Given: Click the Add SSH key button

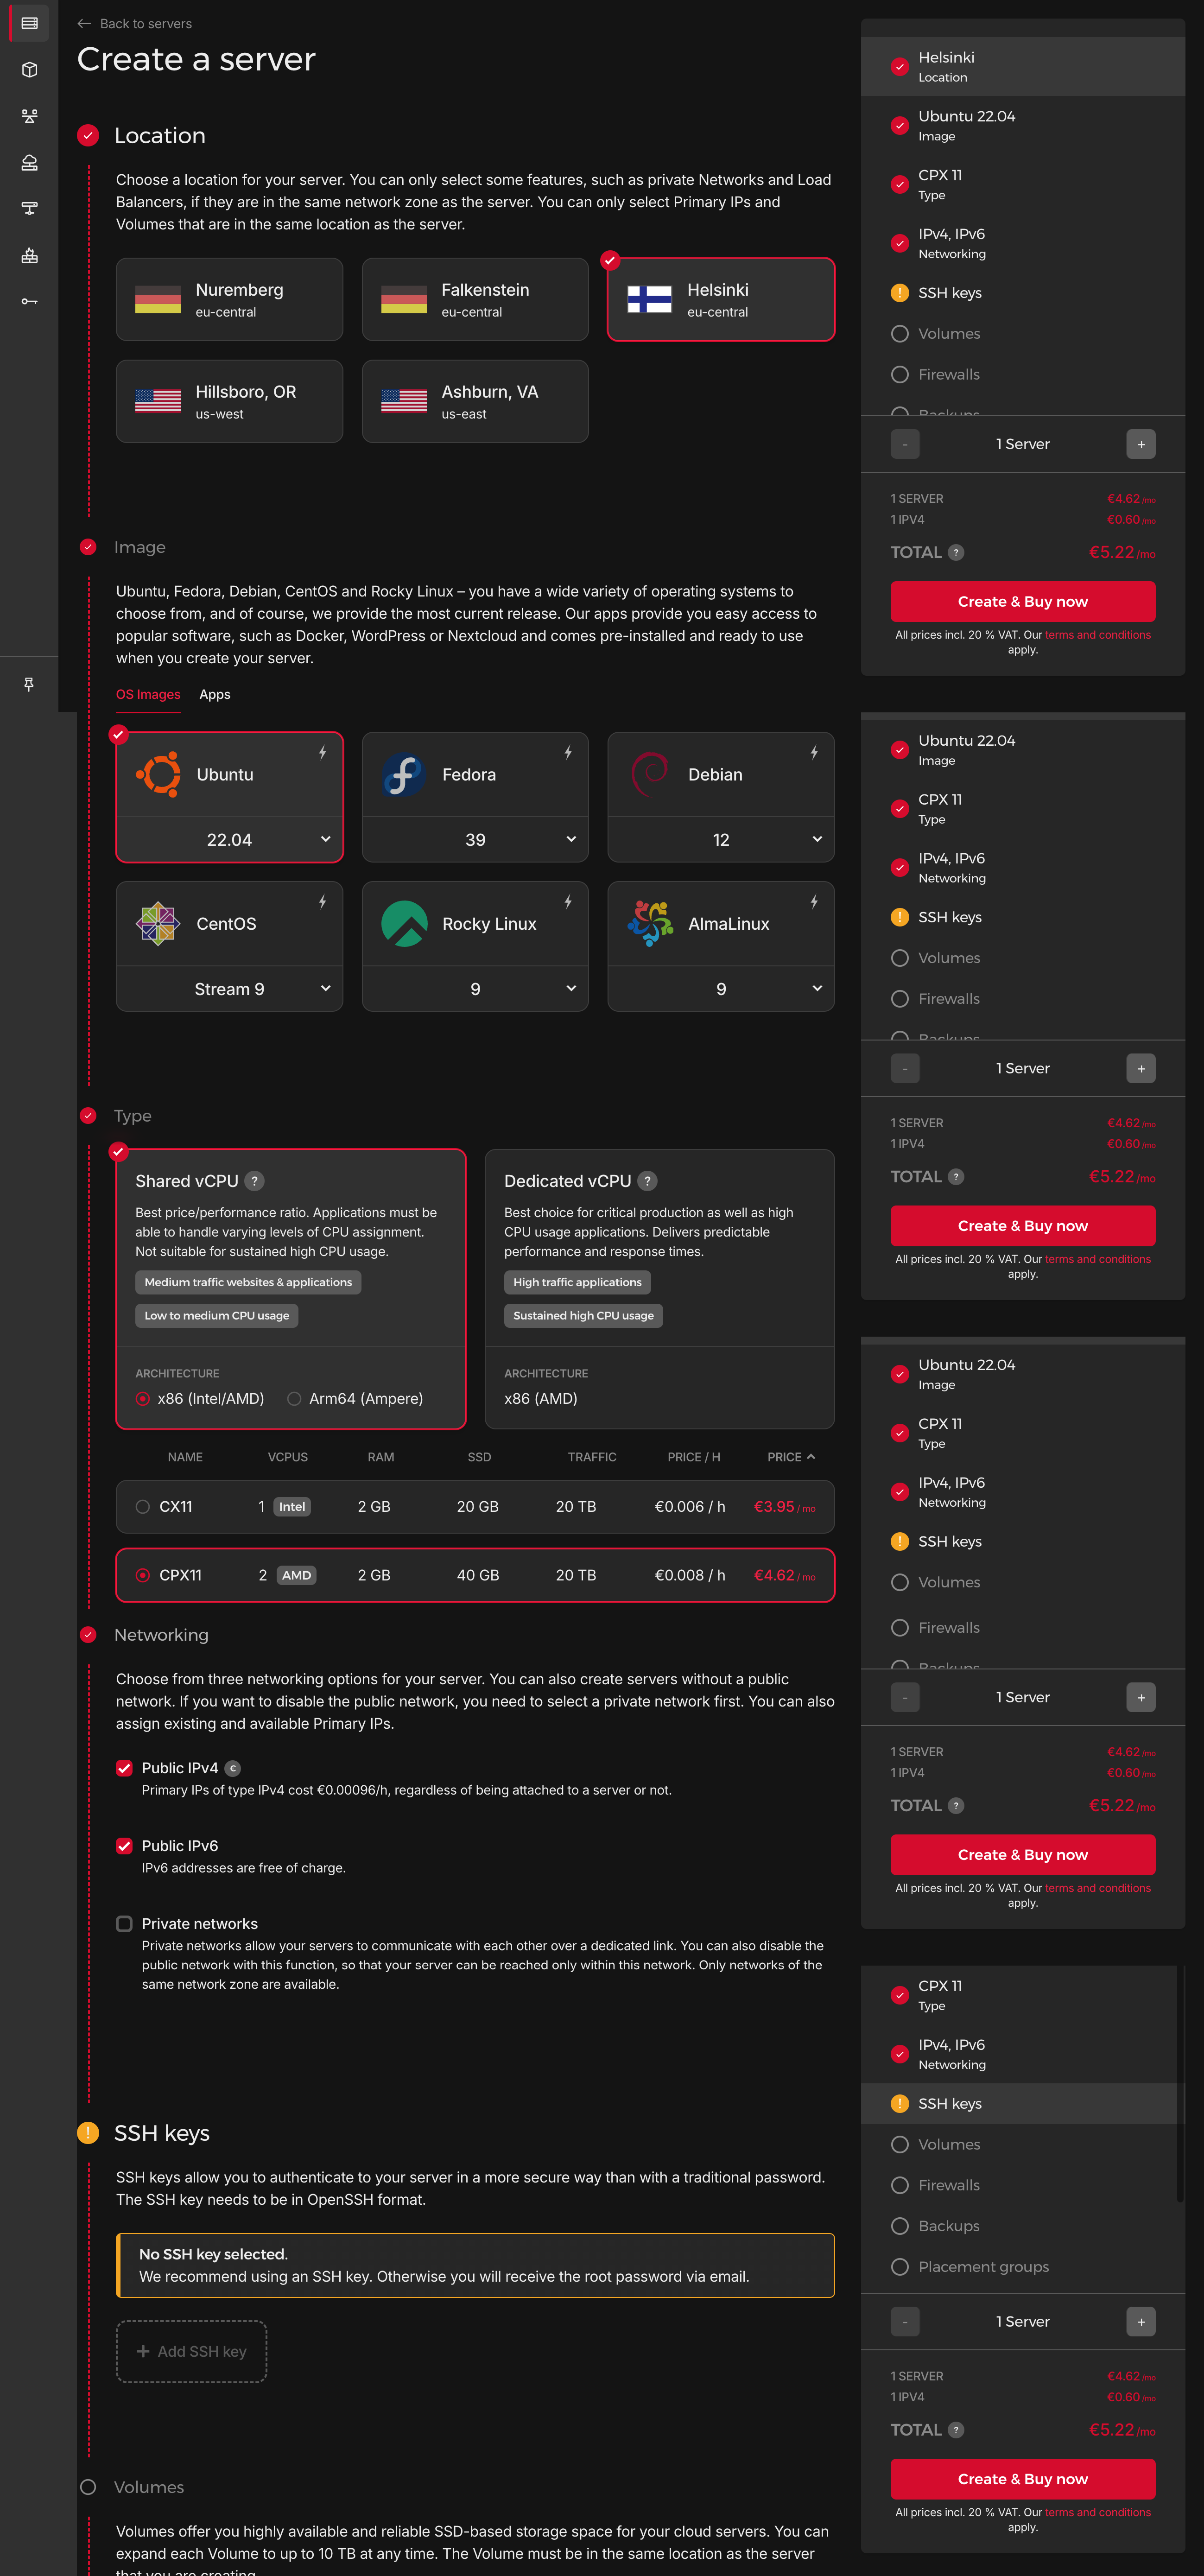Looking at the screenshot, I should (191, 2351).
